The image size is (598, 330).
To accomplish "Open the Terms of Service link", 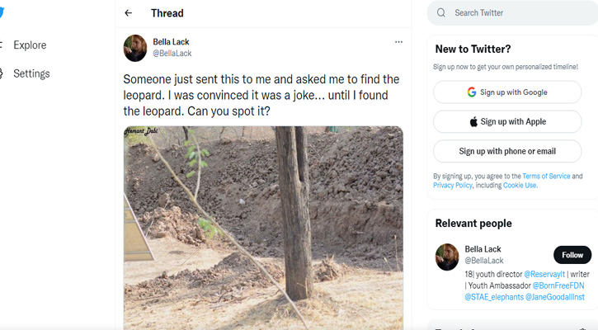I will [545, 177].
